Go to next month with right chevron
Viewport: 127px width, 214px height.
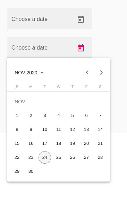tap(101, 73)
